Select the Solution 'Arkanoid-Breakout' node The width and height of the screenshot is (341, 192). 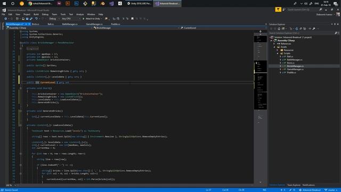click(x=293, y=37)
